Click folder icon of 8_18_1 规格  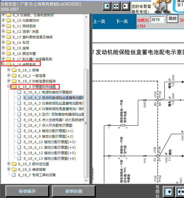coord(14,70)
